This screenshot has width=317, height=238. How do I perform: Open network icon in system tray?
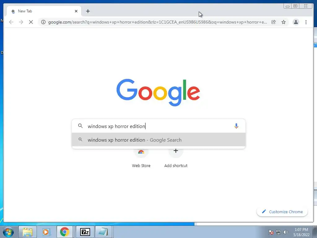tap(278, 232)
